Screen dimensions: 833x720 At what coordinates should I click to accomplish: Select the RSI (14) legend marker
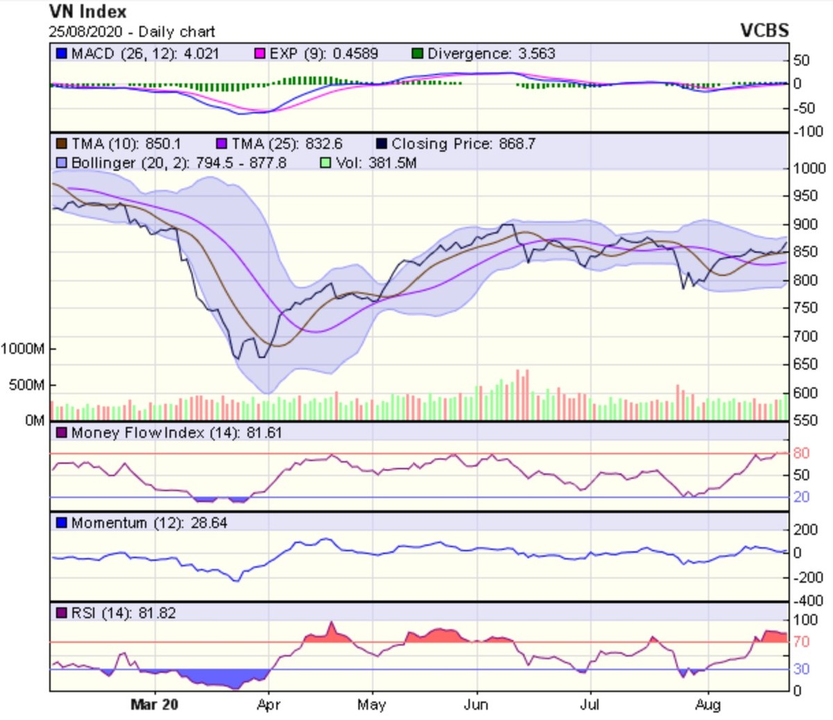coord(61,613)
